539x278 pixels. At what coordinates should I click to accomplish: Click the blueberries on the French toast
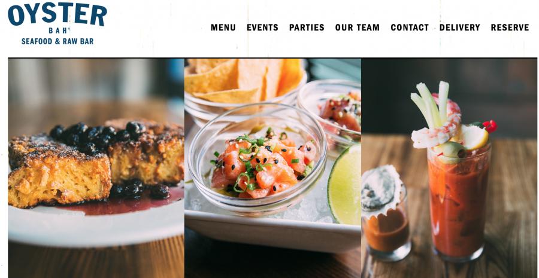click(x=99, y=136)
